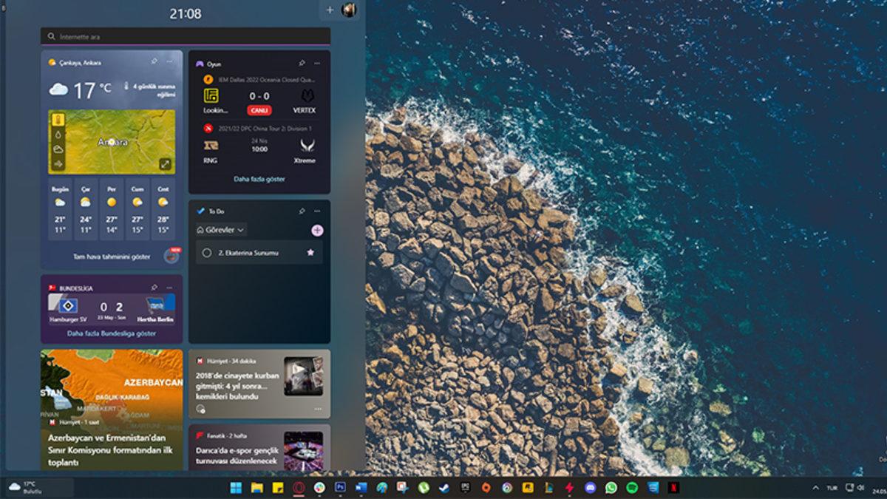Click the pin icon on the Oyun widget

(302, 64)
